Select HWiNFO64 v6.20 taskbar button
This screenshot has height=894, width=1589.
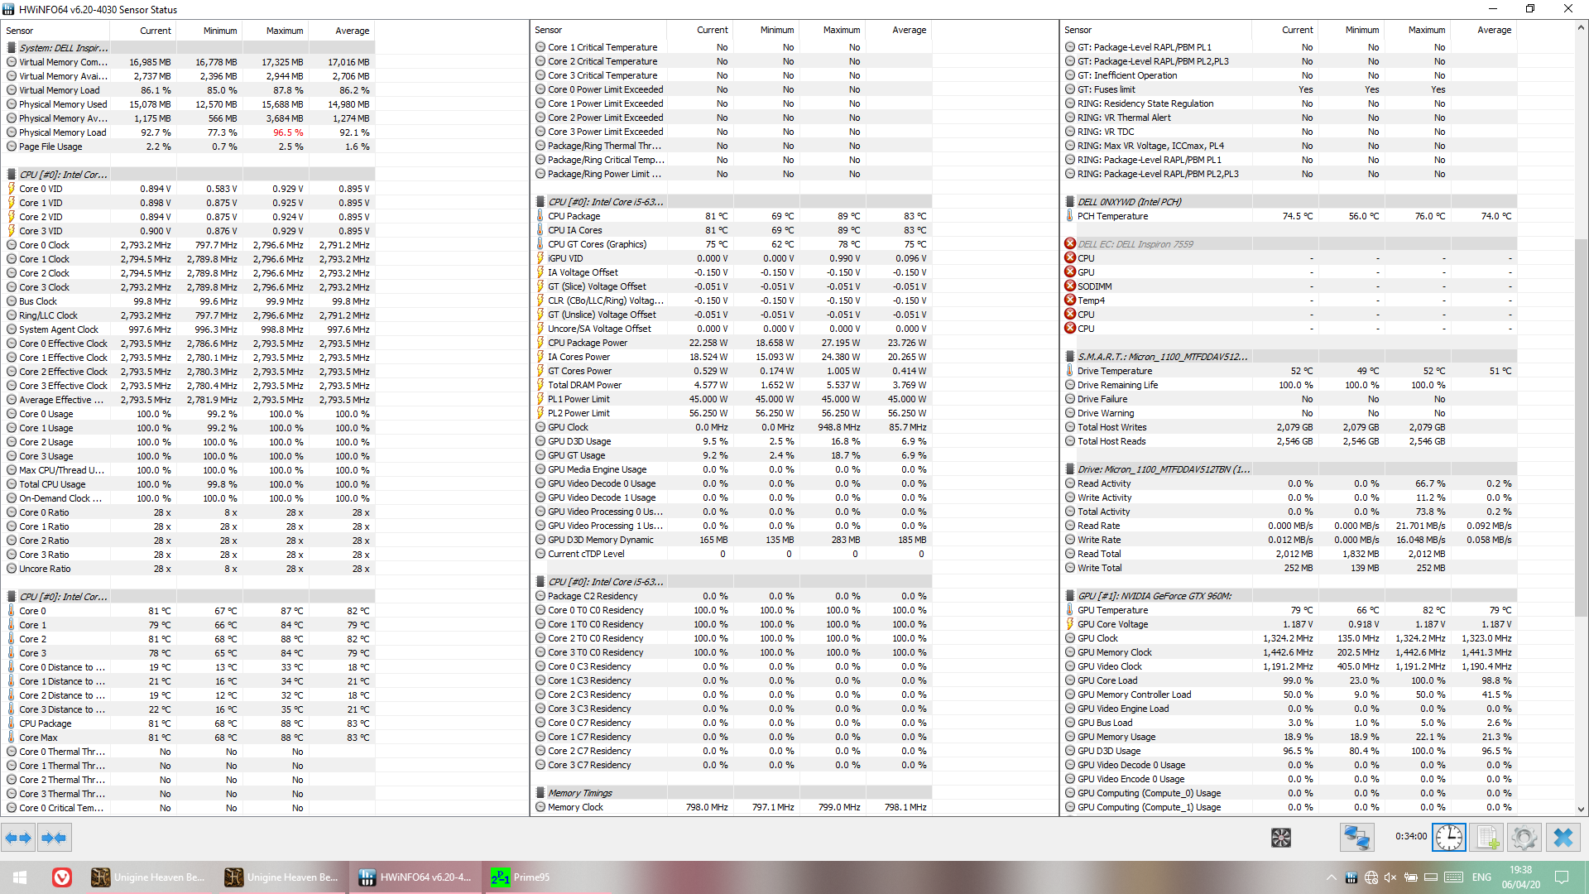pyautogui.click(x=415, y=877)
